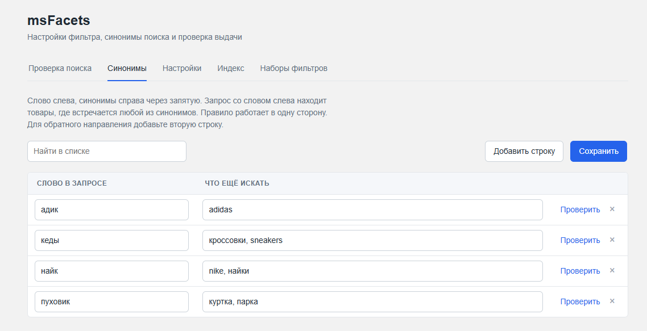647x331 pixels.
Task: Focus the Найти в списке search field
Action: tap(107, 151)
